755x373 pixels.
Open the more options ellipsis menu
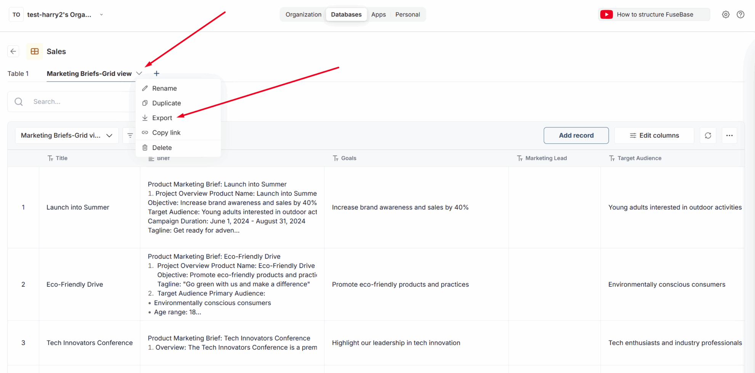pyautogui.click(x=729, y=135)
